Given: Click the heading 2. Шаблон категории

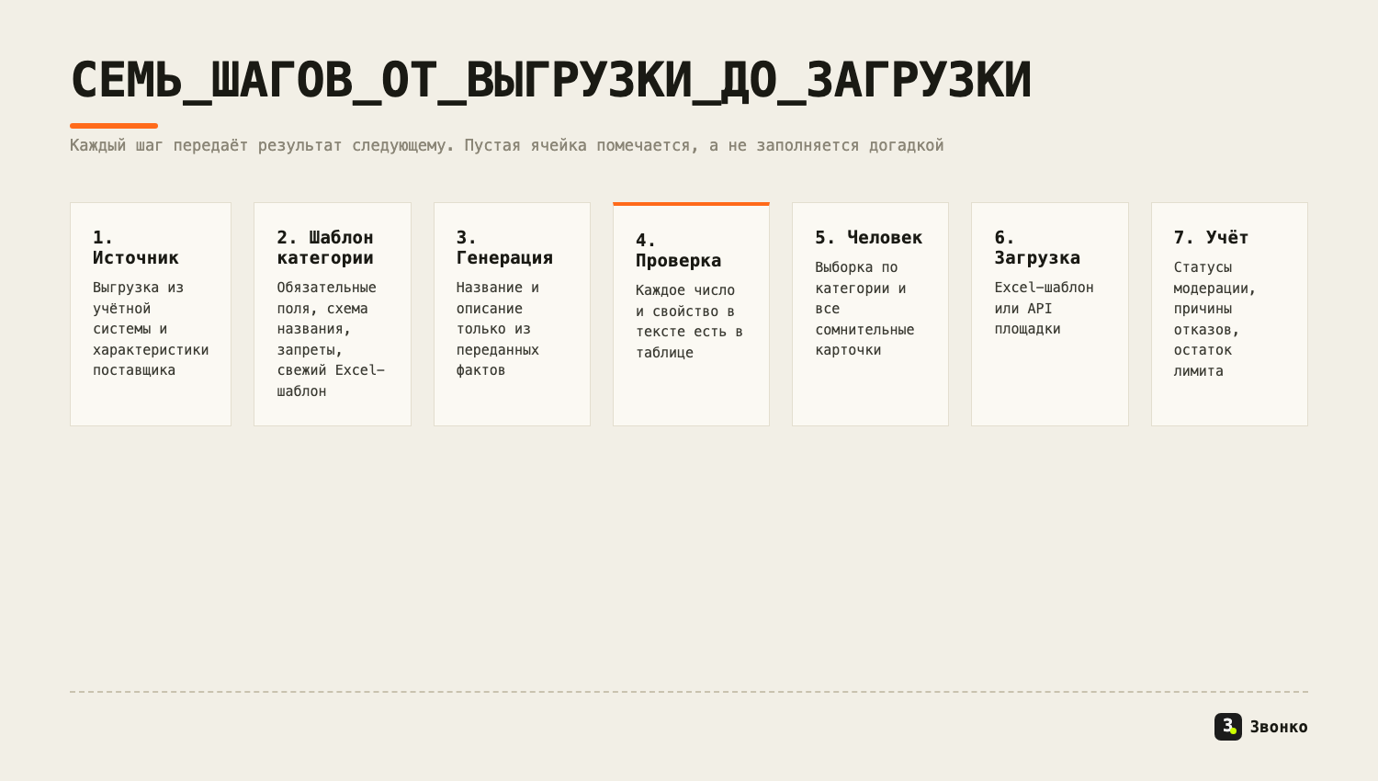Looking at the screenshot, I should tap(325, 247).
